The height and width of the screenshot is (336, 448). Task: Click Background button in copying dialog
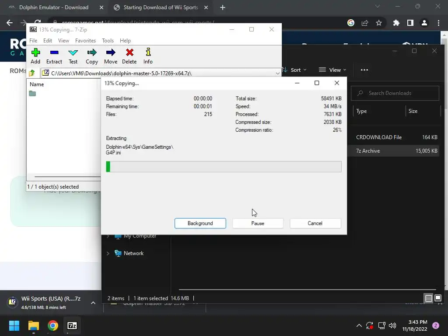click(200, 223)
